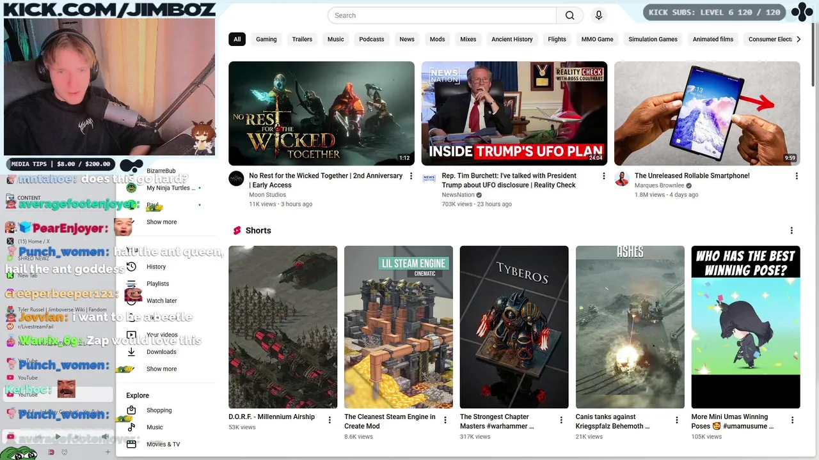Click the Shopping bag icon in Explore

pos(131,410)
